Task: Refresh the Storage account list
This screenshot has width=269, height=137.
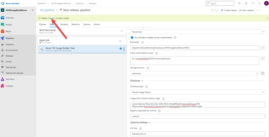Action: [263, 73]
